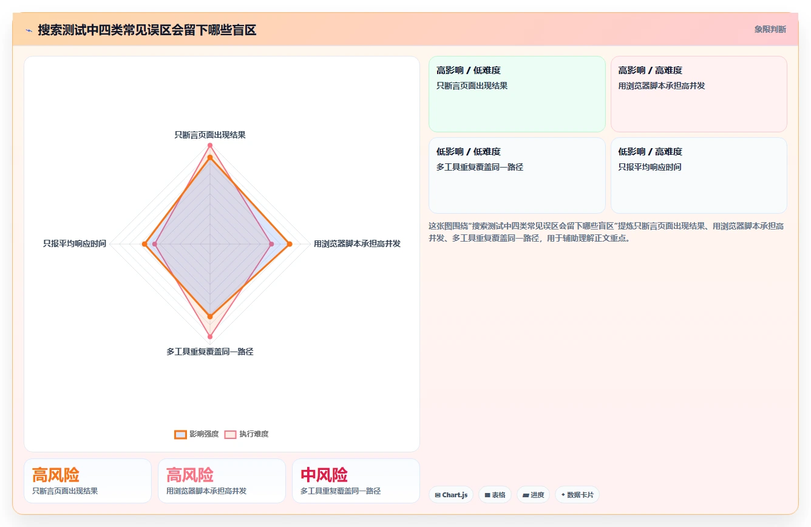
Task: Click the orange data point on the right axis
Action: (290, 244)
